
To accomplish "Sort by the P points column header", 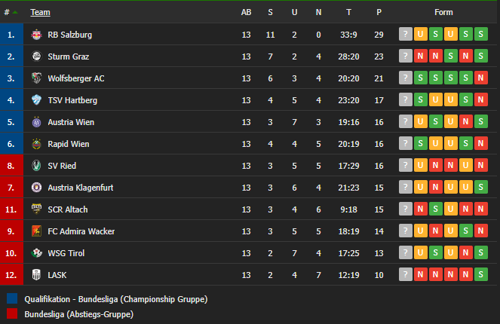I will [379, 12].
